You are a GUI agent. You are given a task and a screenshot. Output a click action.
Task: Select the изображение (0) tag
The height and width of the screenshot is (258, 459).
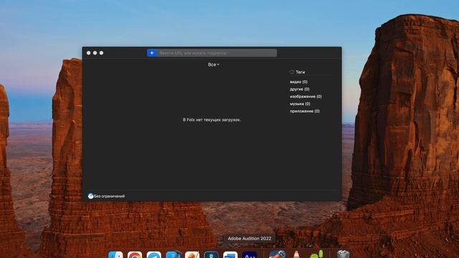click(306, 97)
